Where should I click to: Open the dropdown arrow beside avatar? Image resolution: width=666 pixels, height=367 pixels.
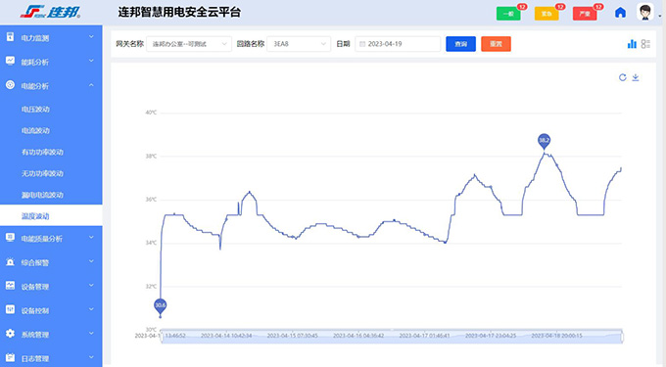tap(659, 16)
